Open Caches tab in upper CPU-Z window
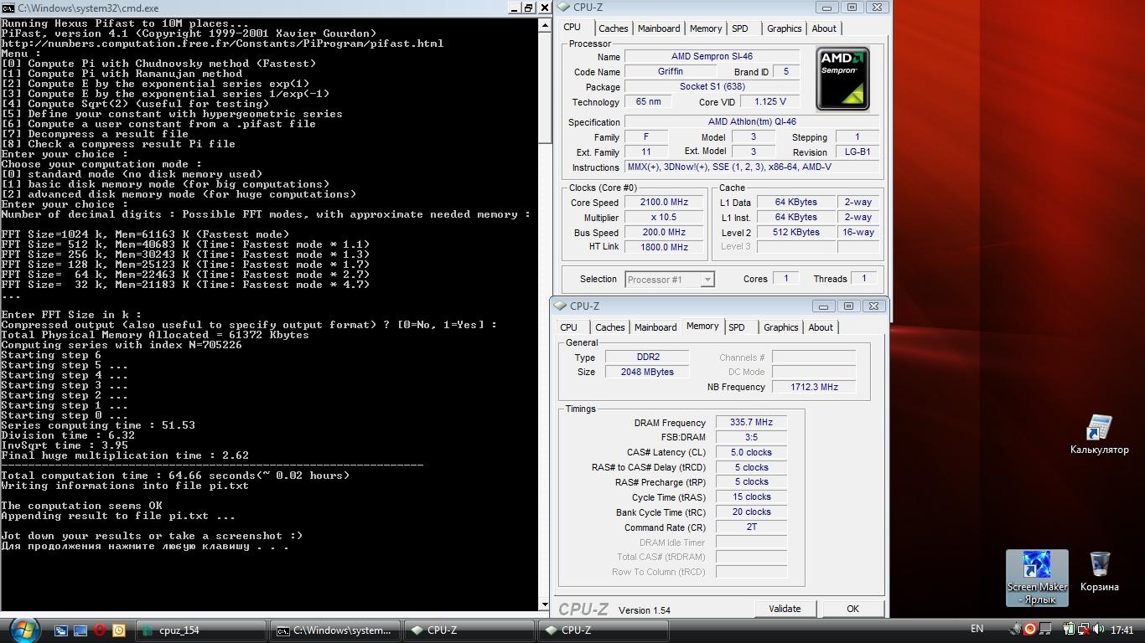1145x643 pixels. (x=614, y=28)
